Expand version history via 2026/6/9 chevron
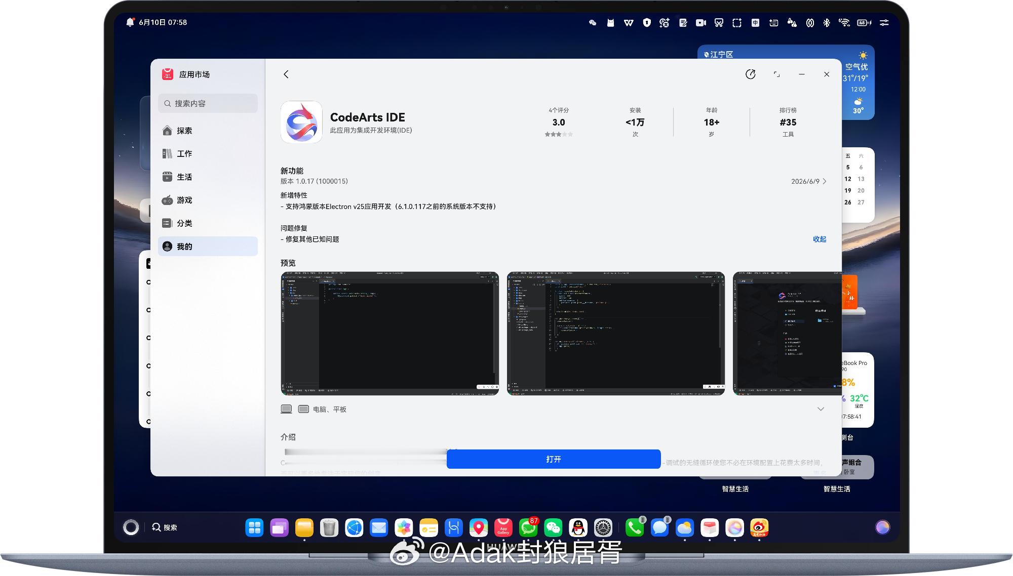The image size is (1013, 576). 809,181
